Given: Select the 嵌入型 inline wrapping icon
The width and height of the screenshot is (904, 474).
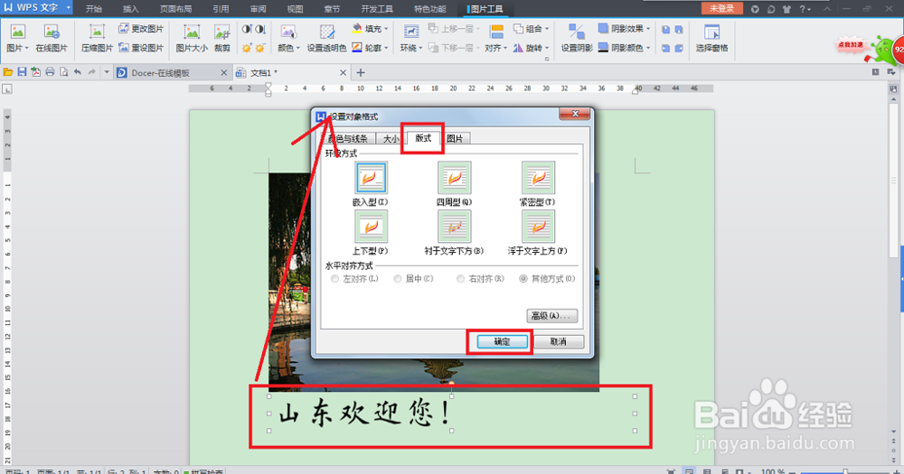Looking at the screenshot, I should (371, 177).
